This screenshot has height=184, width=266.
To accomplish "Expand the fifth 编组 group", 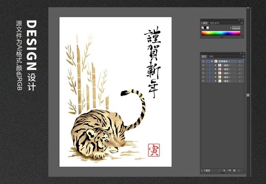I will click(215, 81).
